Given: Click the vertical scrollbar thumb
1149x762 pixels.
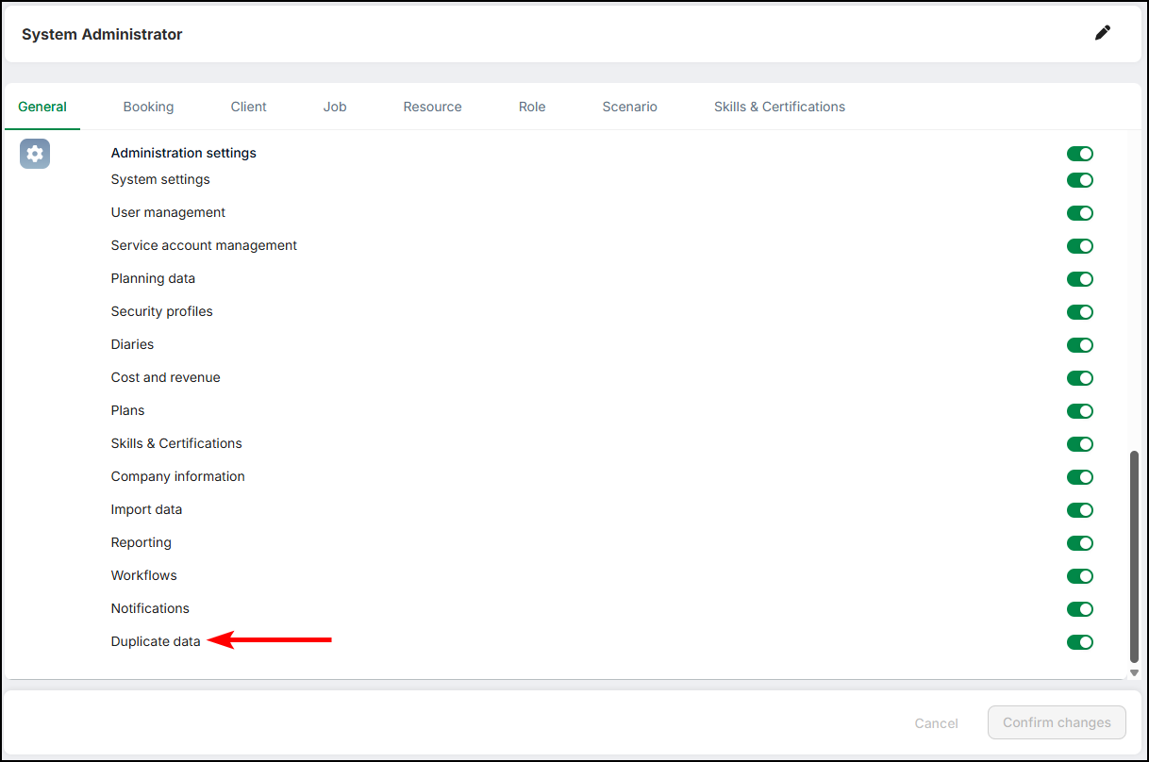Looking at the screenshot, I should pyautogui.click(x=1134, y=556).
